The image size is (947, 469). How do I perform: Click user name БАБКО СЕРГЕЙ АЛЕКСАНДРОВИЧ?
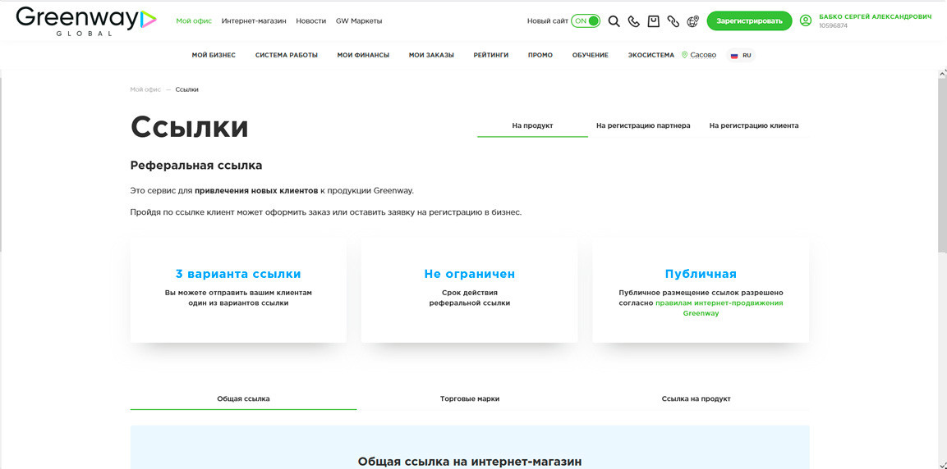pos(875,17)
